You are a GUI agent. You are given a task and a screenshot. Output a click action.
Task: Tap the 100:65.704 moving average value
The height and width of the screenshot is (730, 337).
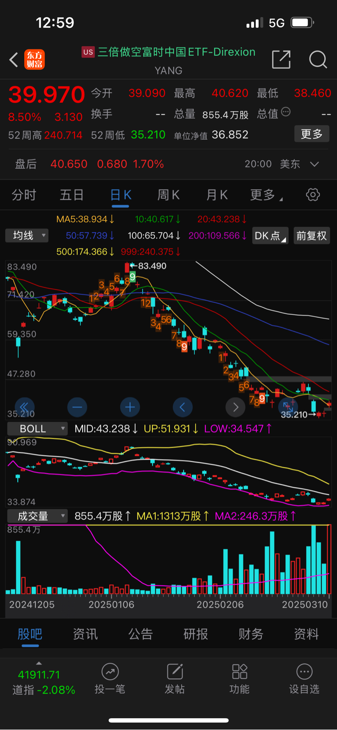154,236
